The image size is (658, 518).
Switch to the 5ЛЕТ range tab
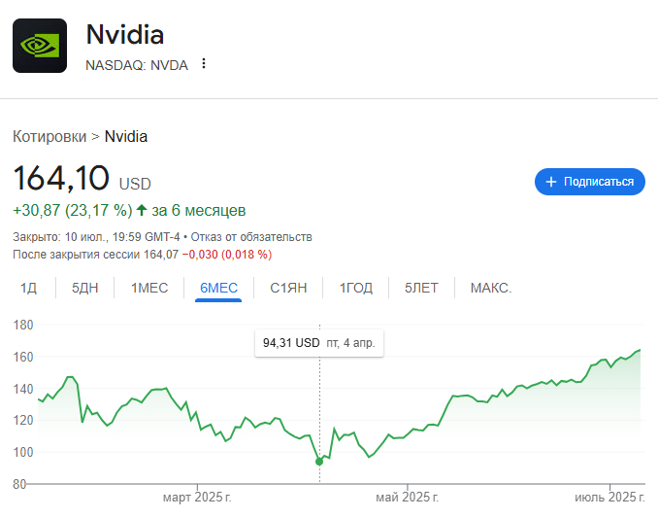click(421, 288)
